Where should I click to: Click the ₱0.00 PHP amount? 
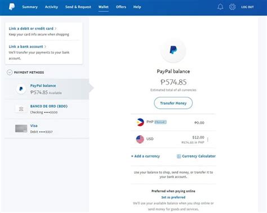pos(199,123)
